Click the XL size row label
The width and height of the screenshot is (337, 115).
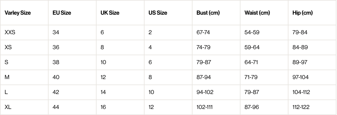(8, 107)
